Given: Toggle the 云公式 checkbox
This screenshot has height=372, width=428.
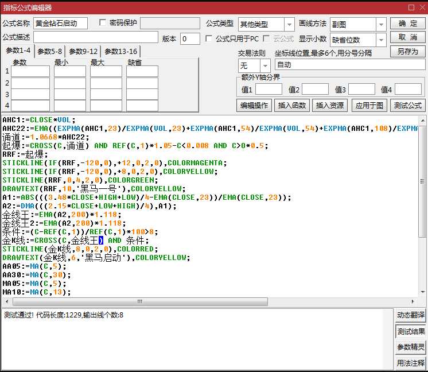Looking at the screenshot, I should (266, 38).
